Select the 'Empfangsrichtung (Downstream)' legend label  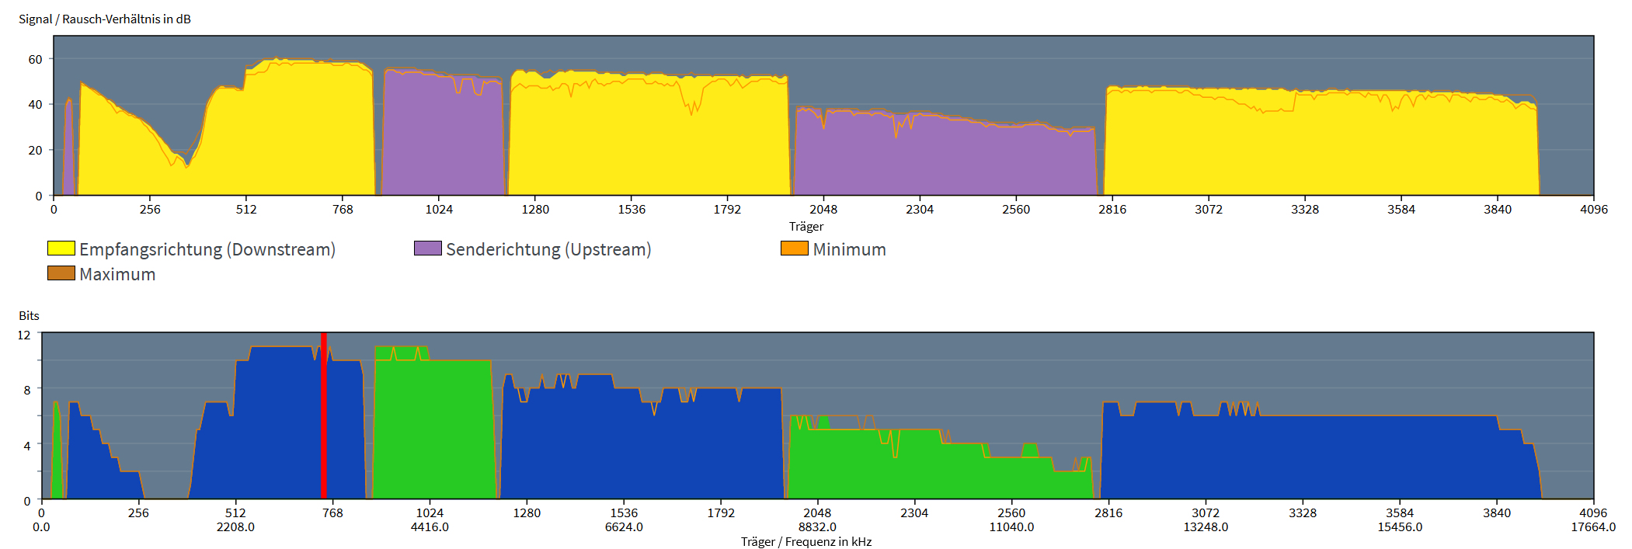pyautogui.click(x=207, y=249)
